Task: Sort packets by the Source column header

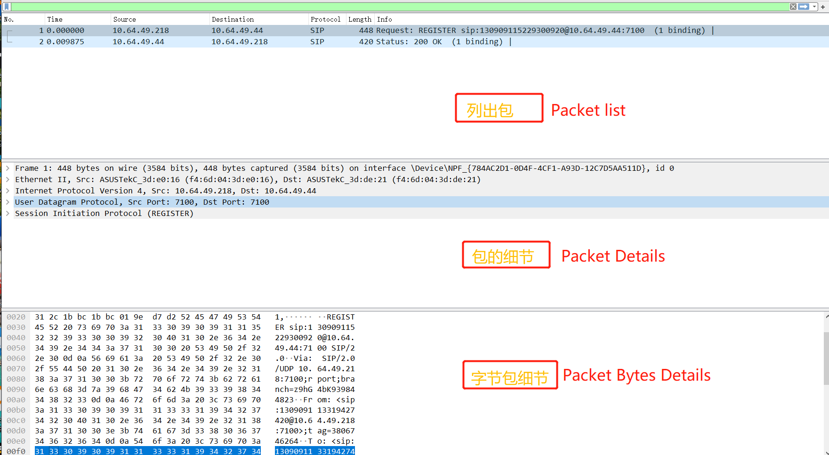Action: [x=160, y=19]
